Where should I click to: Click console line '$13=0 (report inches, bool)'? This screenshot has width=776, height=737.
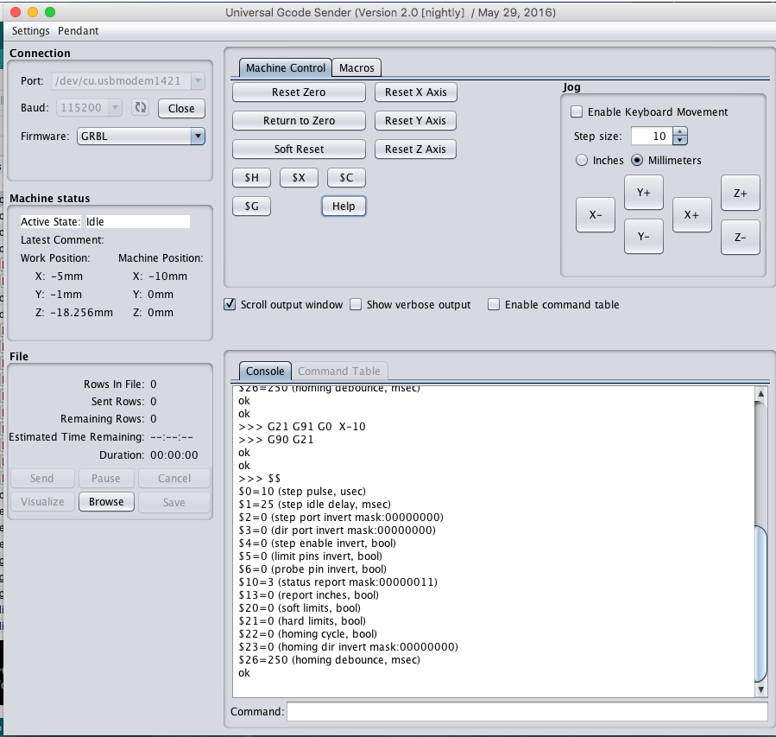[x=308, y=594]
